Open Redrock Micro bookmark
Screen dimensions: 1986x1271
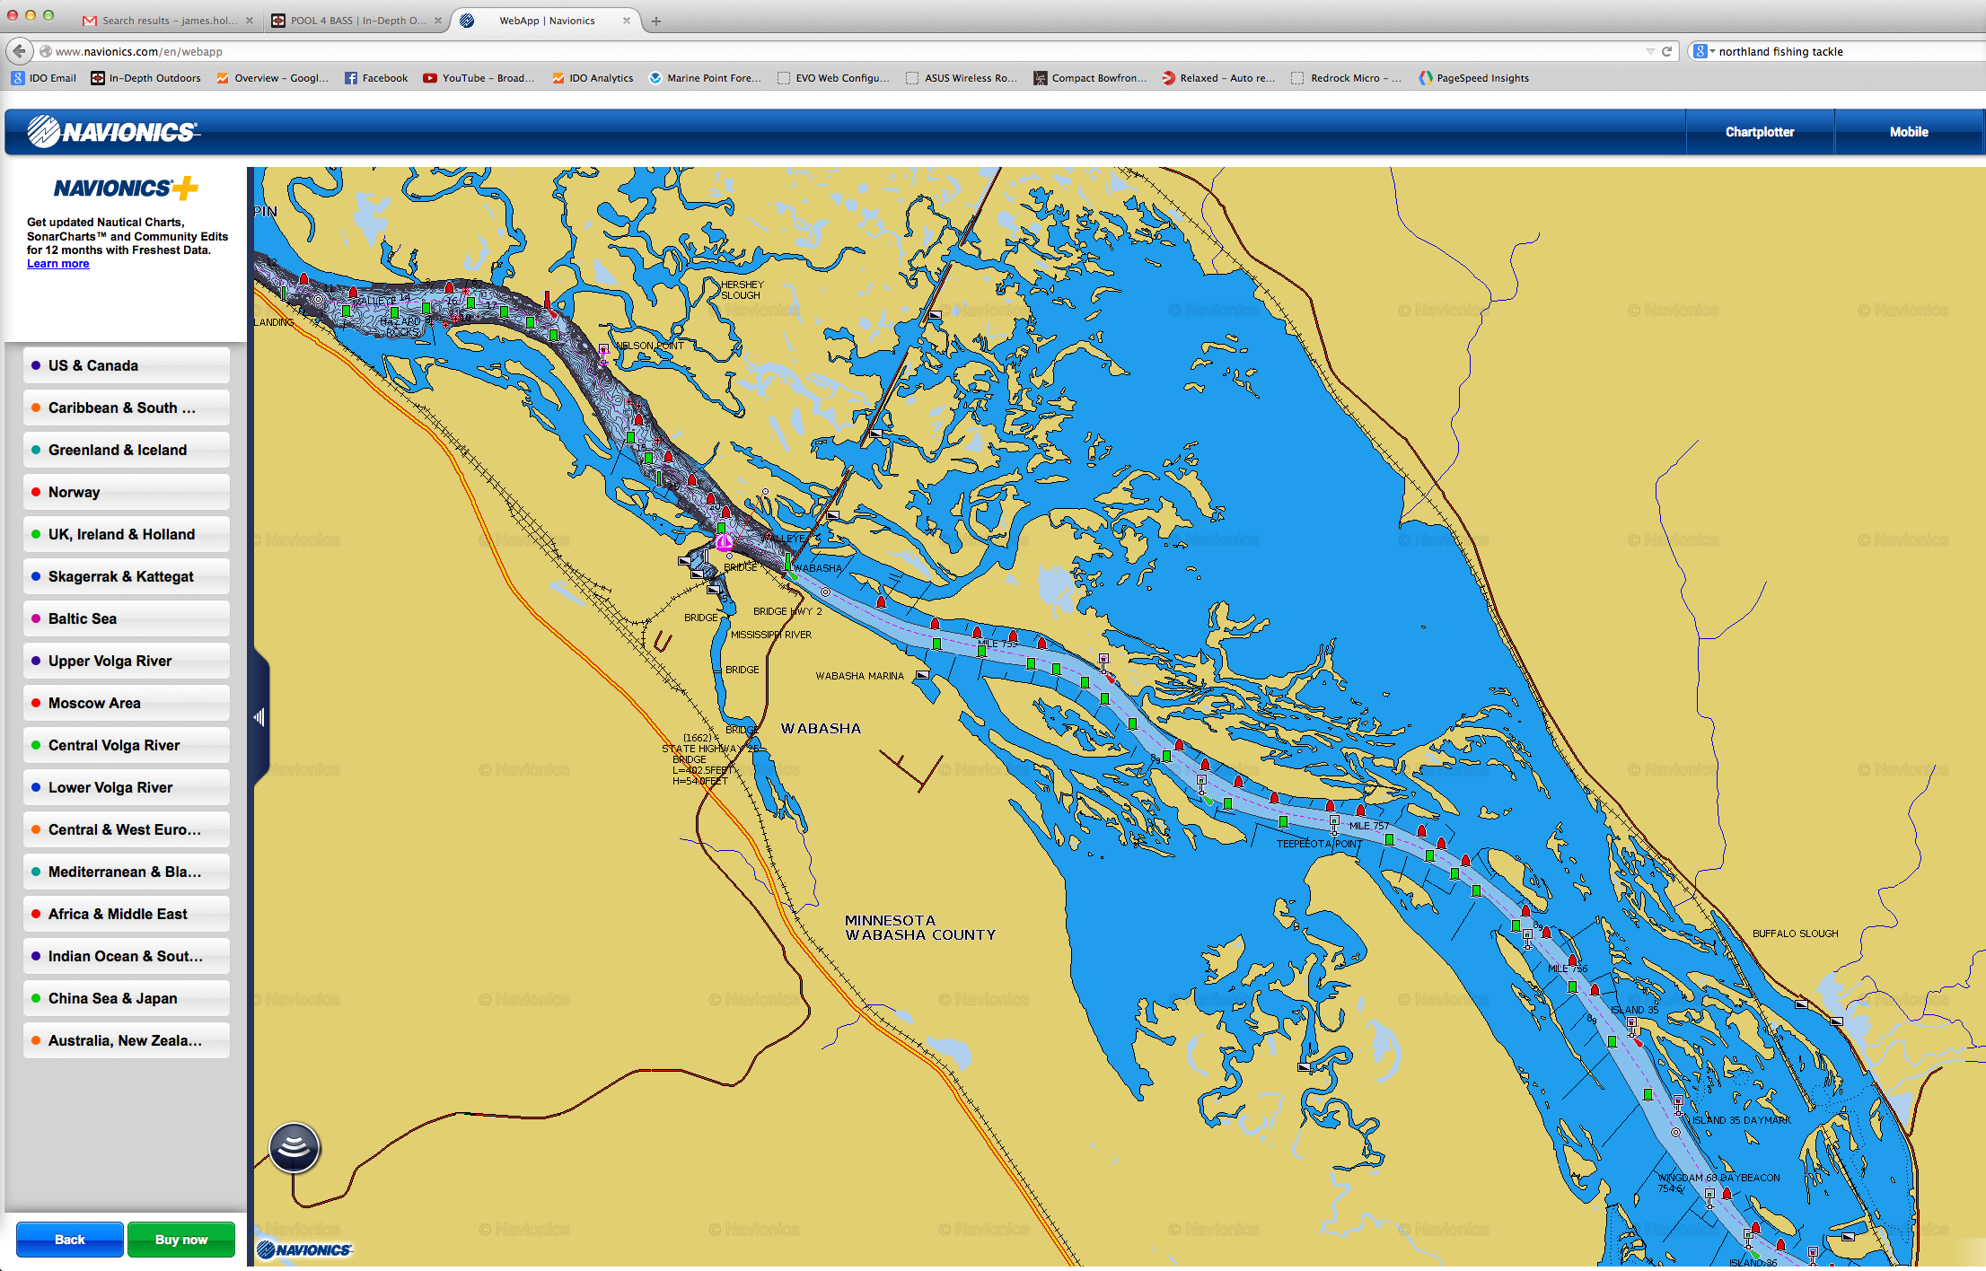[1346, 78]
